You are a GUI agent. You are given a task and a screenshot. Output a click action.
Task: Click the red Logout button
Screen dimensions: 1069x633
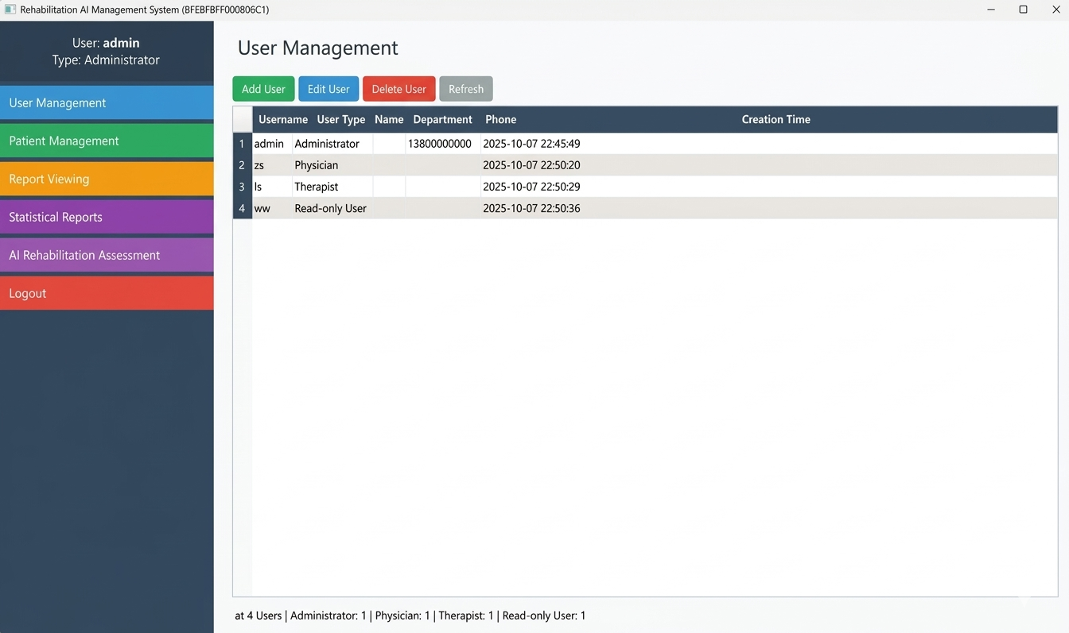pos(107,293)
